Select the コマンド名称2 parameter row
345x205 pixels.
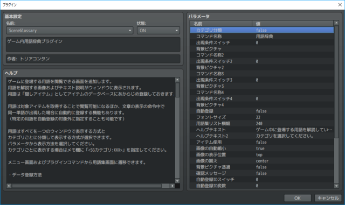[x=262, y=55]
